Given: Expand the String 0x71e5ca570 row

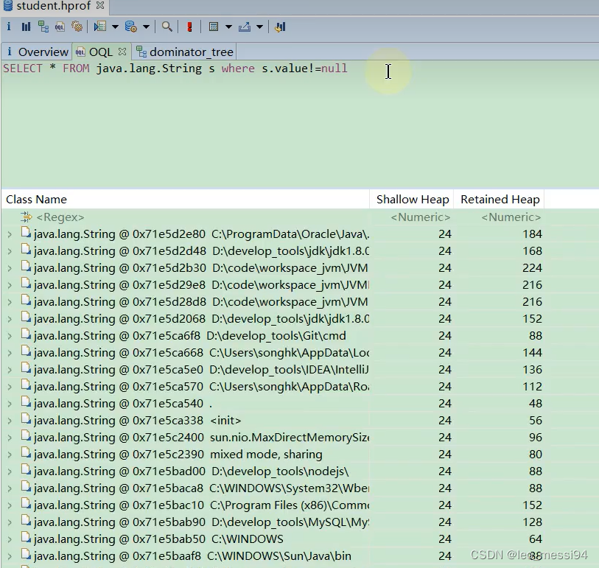Looking at the screenshot, I should point(10,387).
